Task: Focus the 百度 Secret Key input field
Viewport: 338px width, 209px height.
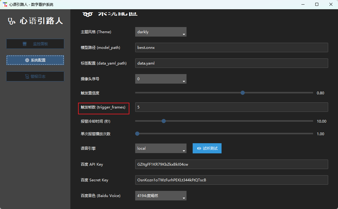Action: (231, 180)
